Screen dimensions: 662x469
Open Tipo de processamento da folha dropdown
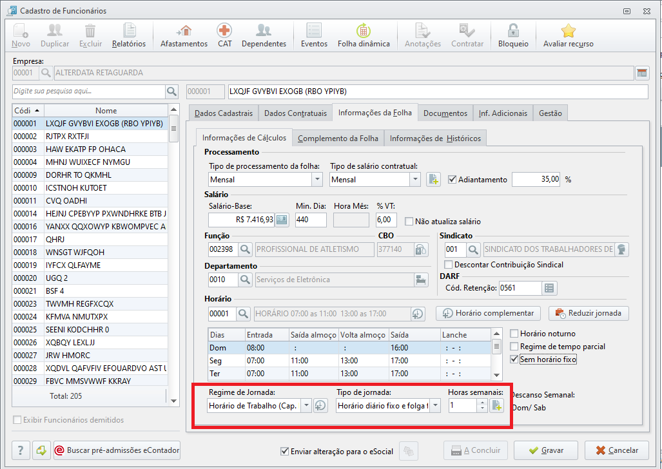pyautogui.click(x=318, y=179)
